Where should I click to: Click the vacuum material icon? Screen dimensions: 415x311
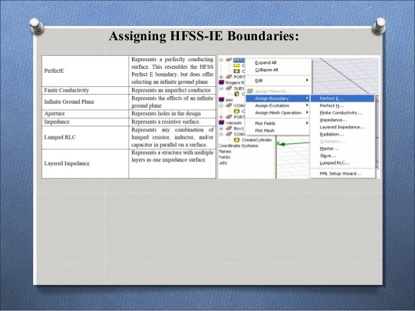click(x=222, y=123)
